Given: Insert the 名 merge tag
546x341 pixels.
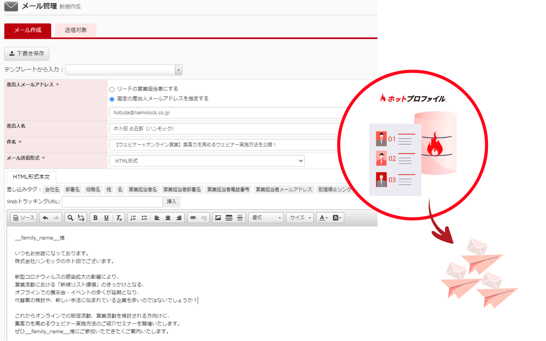Looking at the screenshot, I should (120, 189).
